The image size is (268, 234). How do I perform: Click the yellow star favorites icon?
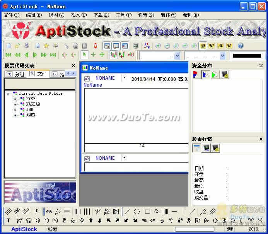[x=46, y=46]
